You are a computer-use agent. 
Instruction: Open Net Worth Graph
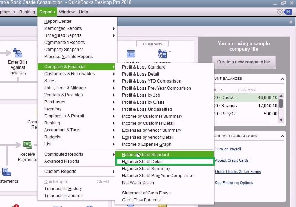pyautogui.click(x=165, y=183)
